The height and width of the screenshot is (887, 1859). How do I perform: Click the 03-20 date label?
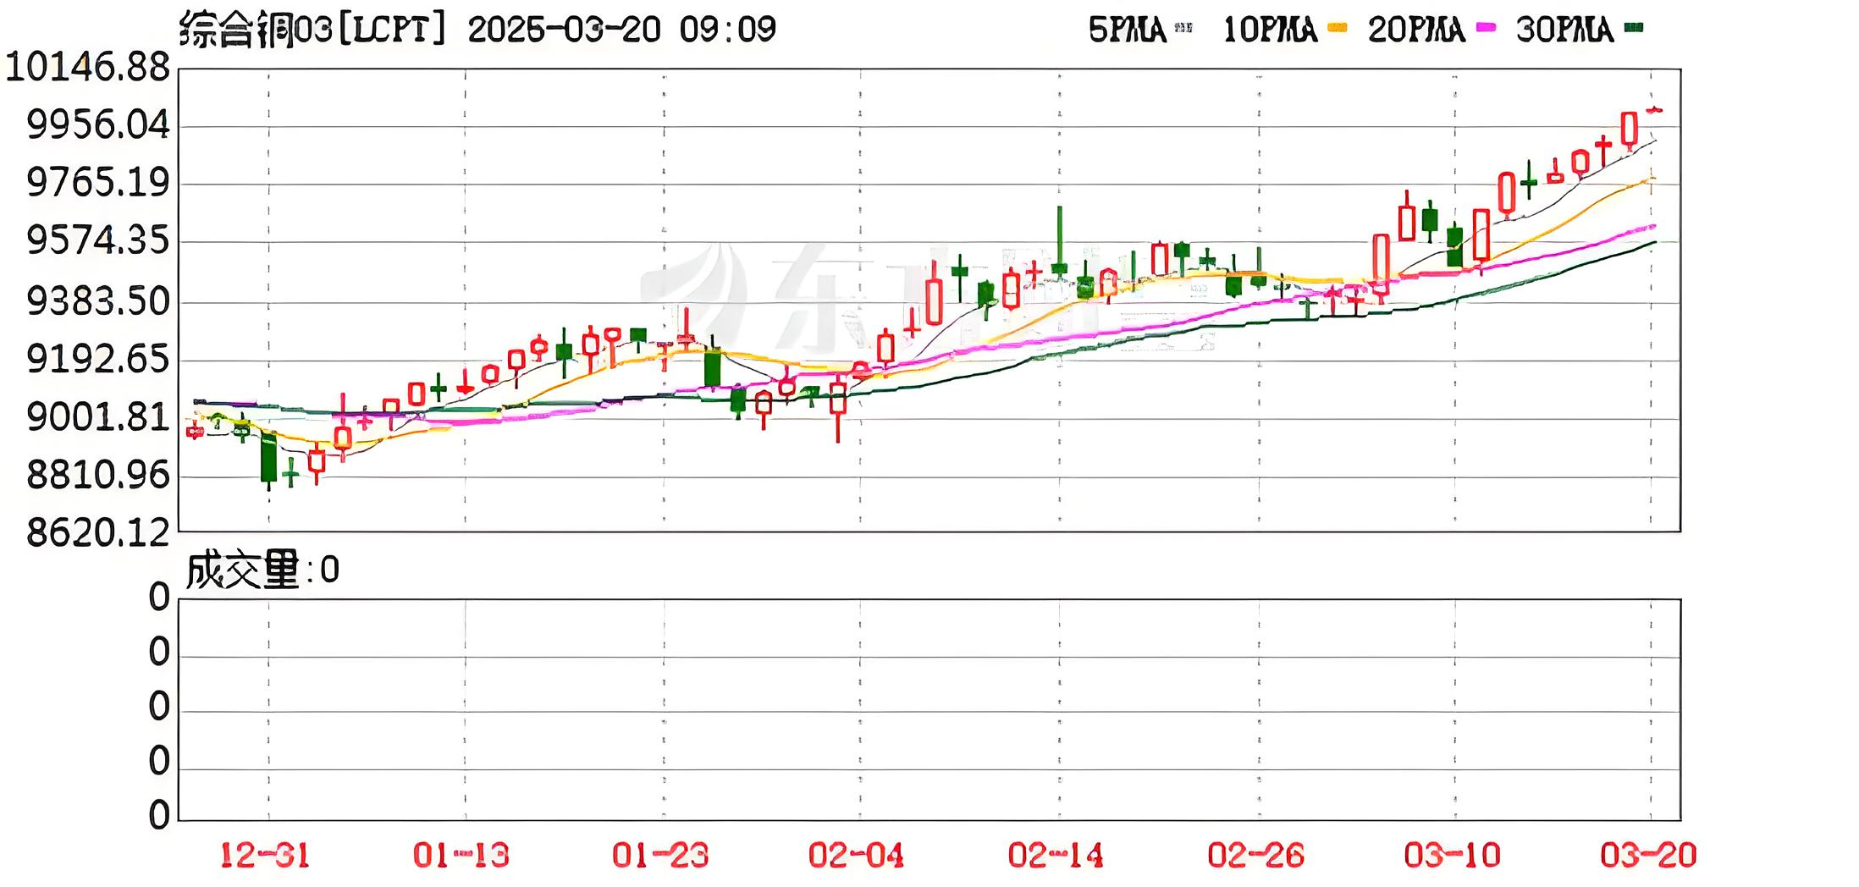[1648, 855]
